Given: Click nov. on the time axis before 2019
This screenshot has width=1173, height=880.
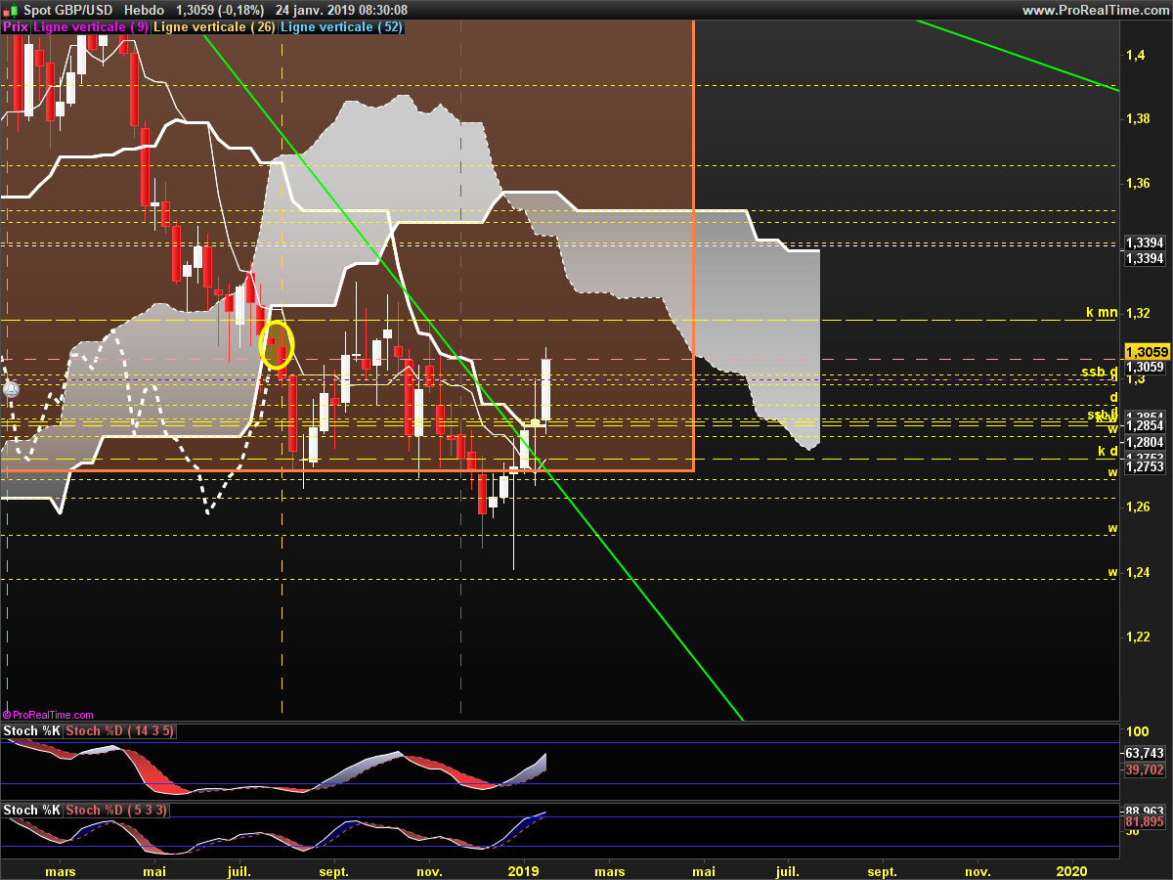Looking at the screenshot, I should 429,870.
